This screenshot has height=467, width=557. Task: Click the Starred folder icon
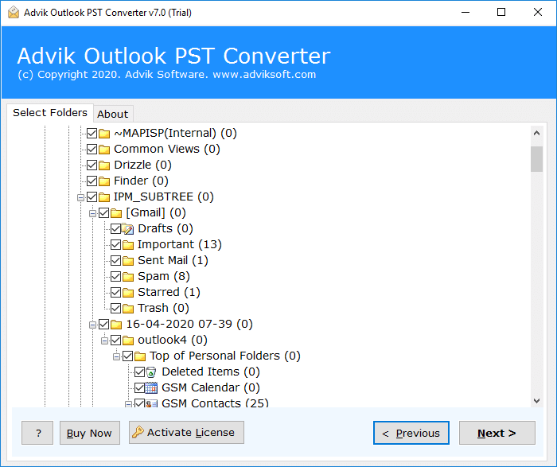[128, 293]
